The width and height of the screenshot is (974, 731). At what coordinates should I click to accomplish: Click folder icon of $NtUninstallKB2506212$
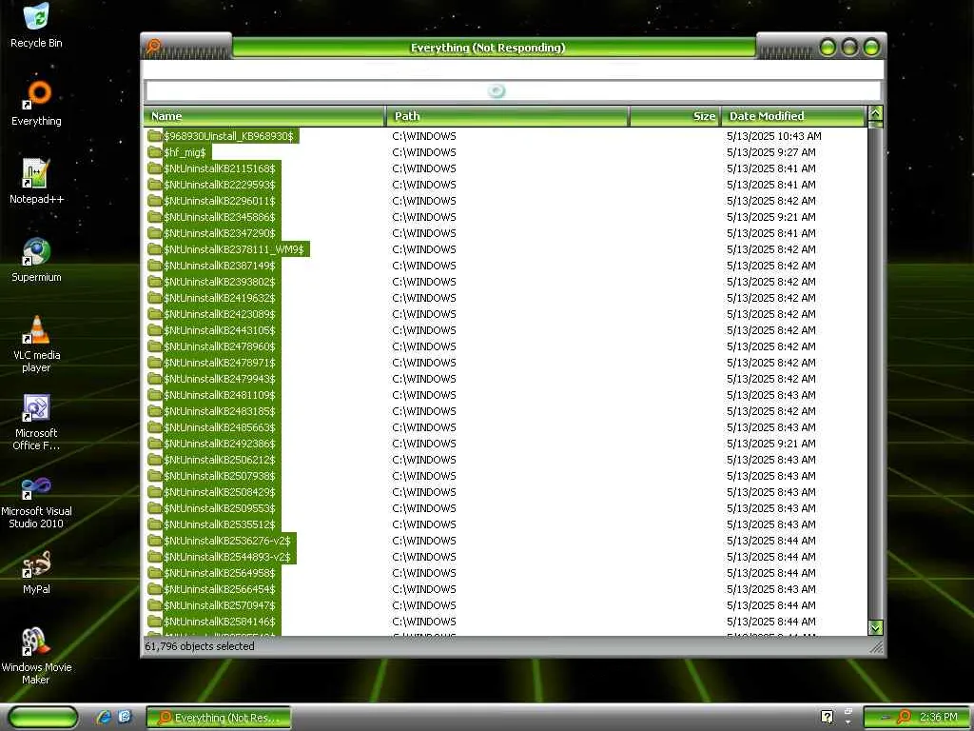coord(155,460)
